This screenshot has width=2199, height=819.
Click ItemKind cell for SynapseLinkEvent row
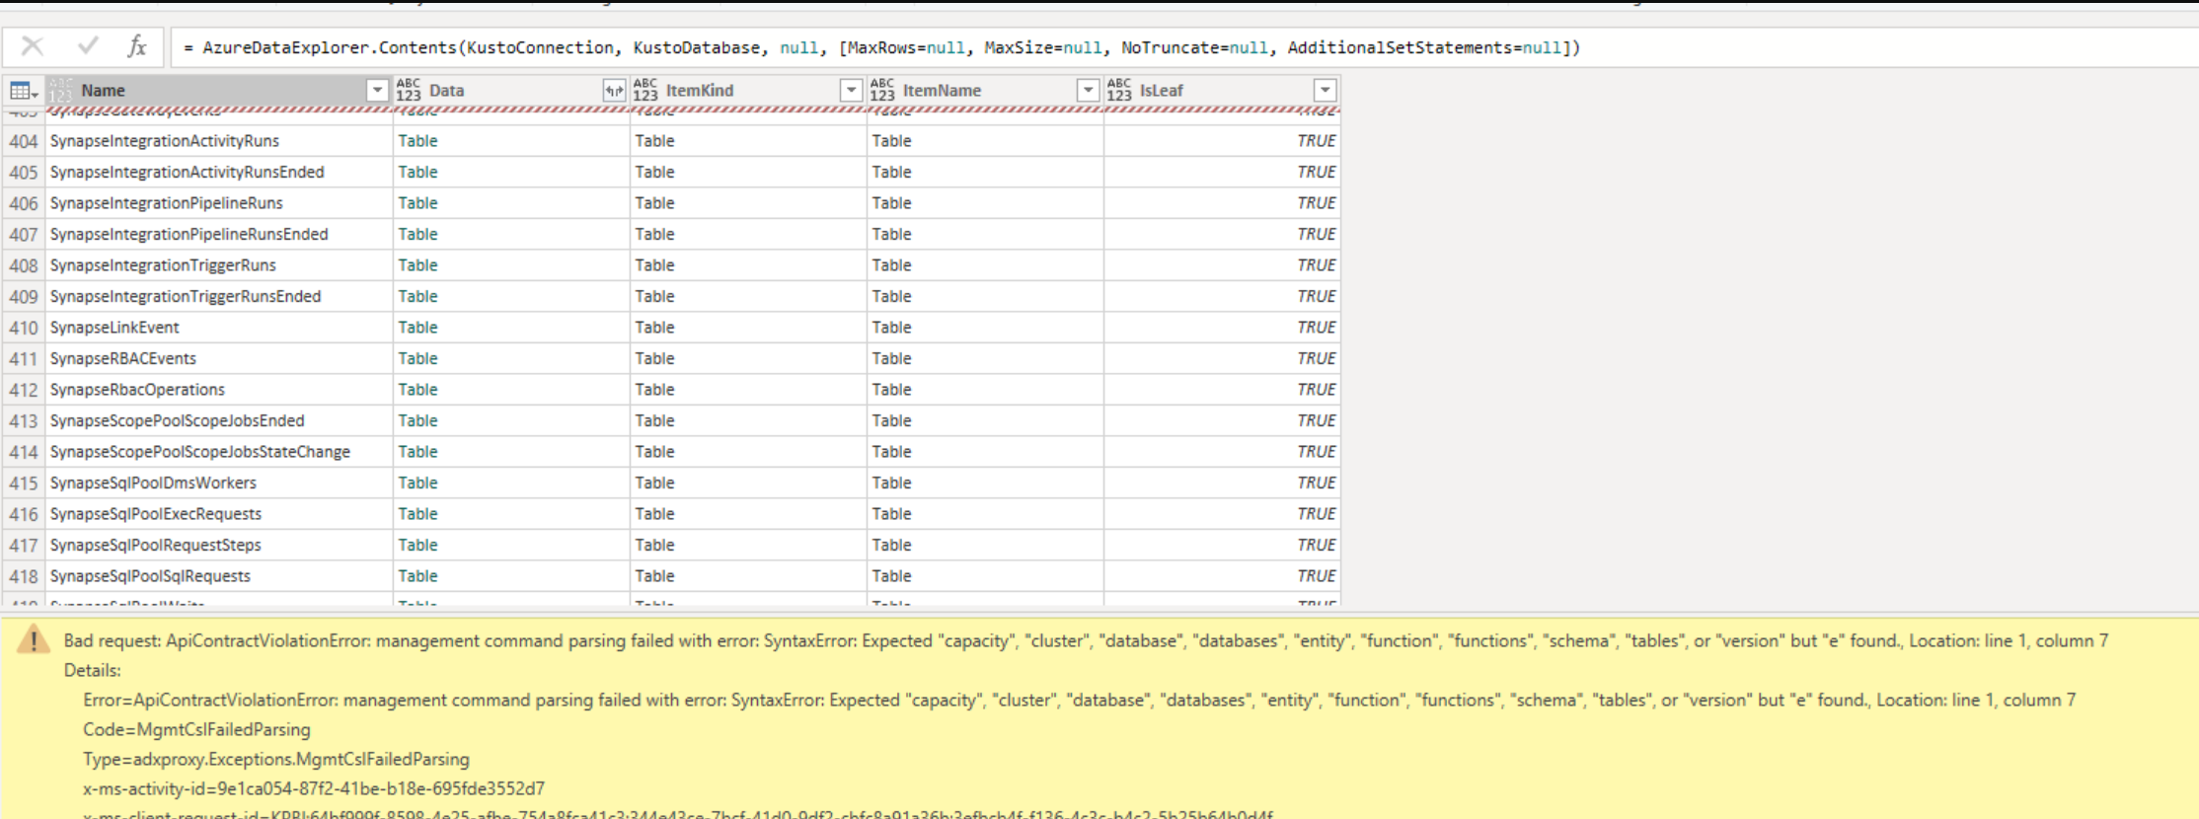tap(748, 328)
